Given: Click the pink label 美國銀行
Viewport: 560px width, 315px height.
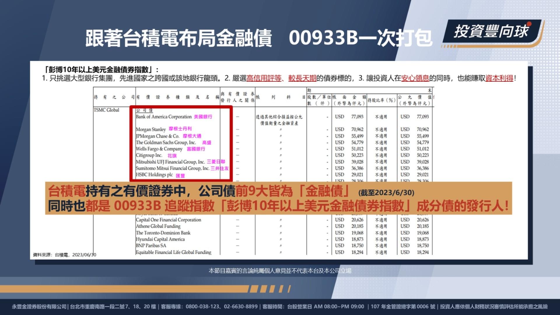Looking at the screenshot, I should pyautogui.click(x=203, y=117).
